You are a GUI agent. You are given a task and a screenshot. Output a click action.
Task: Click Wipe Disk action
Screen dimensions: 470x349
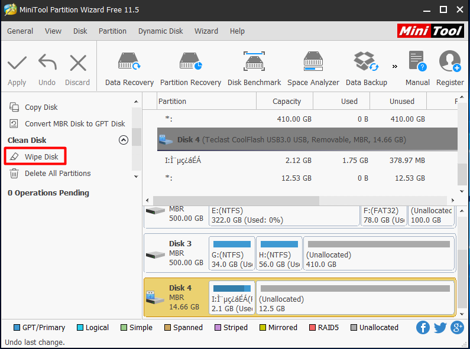[x=35, y=156]
